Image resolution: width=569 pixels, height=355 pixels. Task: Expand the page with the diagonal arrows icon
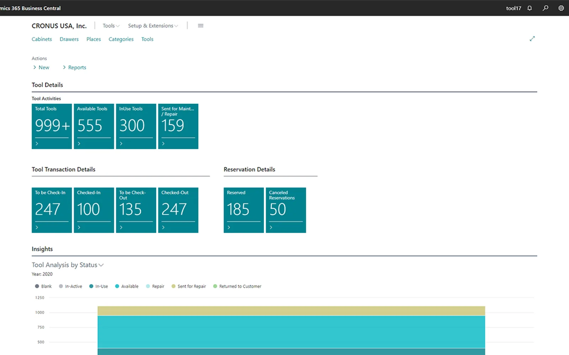532,39
